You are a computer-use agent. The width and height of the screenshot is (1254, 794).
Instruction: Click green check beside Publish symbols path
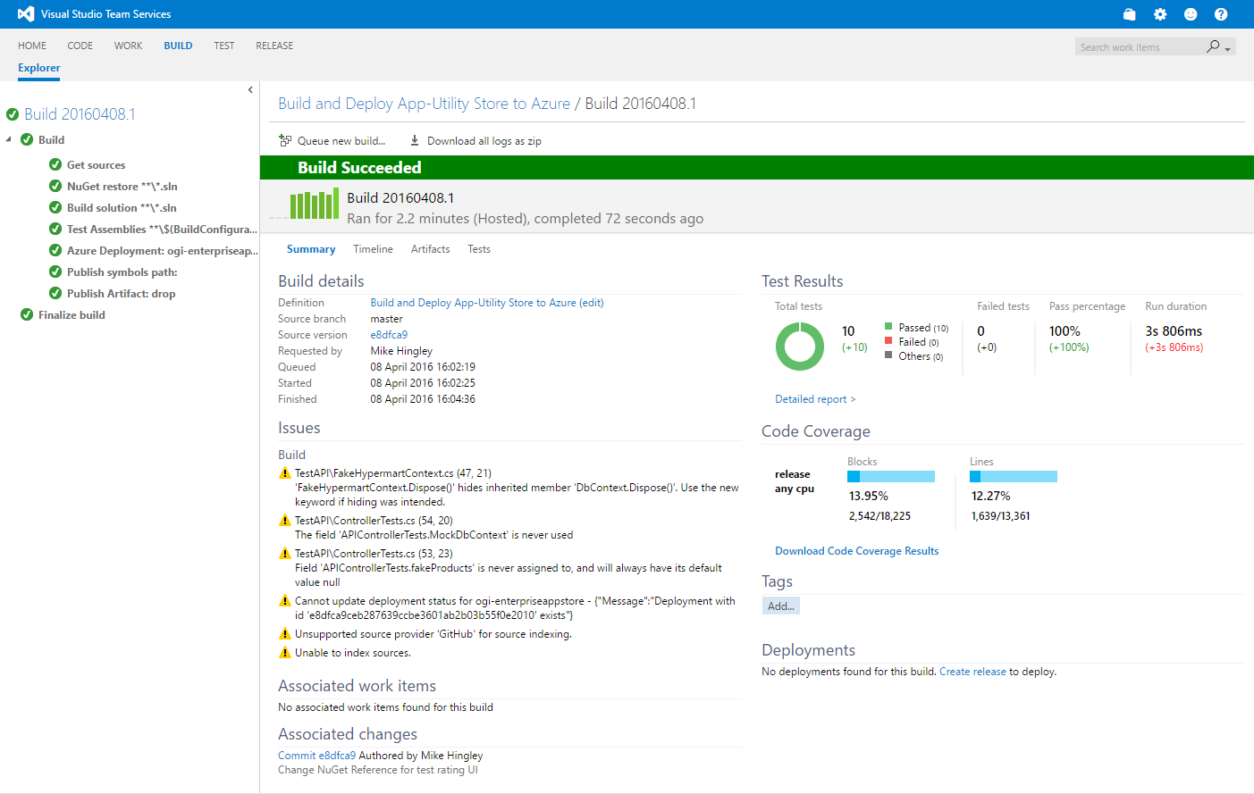pos(55,272)
